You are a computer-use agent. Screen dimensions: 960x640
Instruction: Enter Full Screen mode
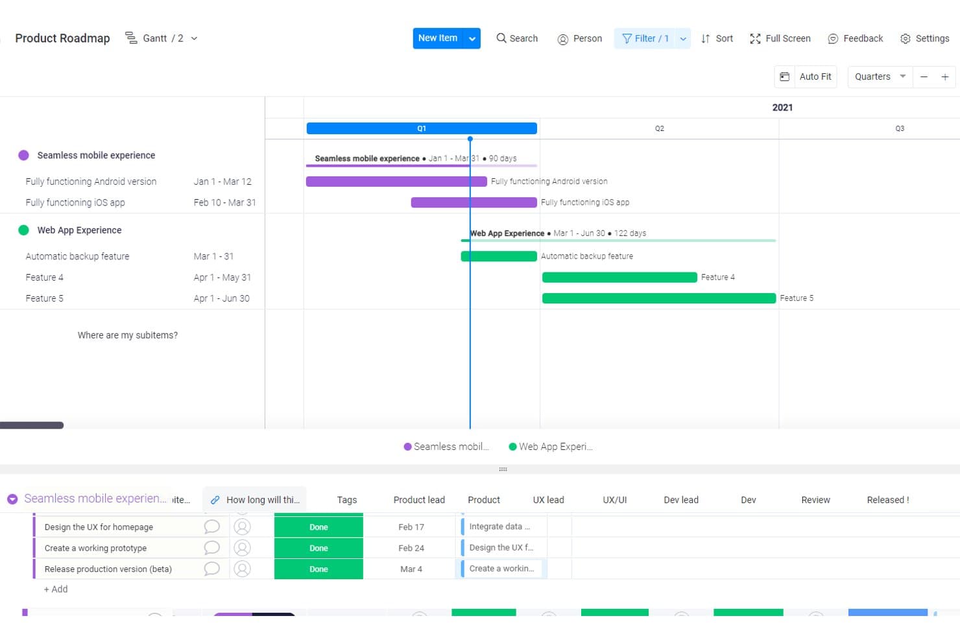[780, 39]
